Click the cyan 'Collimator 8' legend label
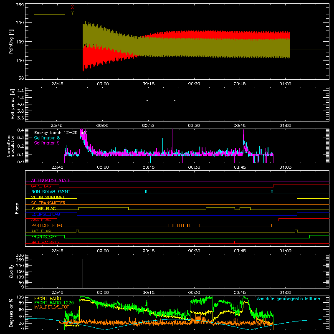The image size is (334, 334). (47, 138)
